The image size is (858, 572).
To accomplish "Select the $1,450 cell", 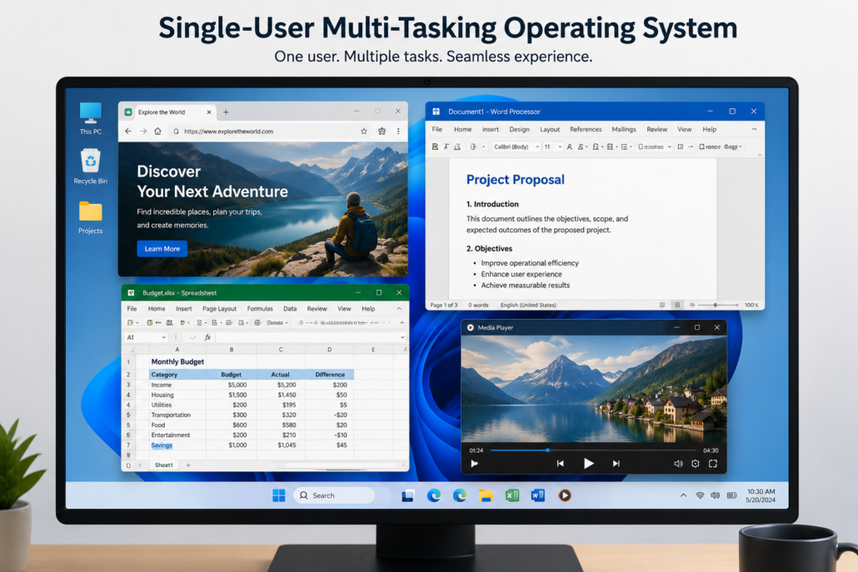I will [x=280, y=395].
